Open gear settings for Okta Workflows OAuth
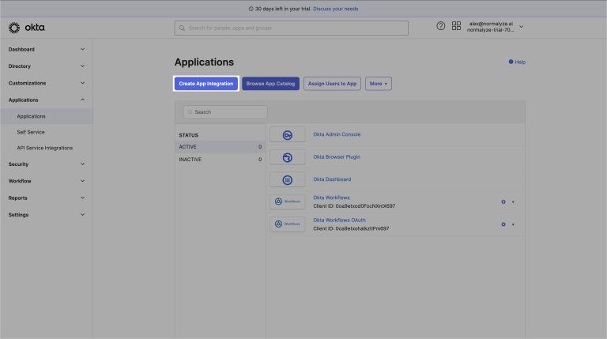The width and height of the screenshot is (607, 339). [503, 224]
